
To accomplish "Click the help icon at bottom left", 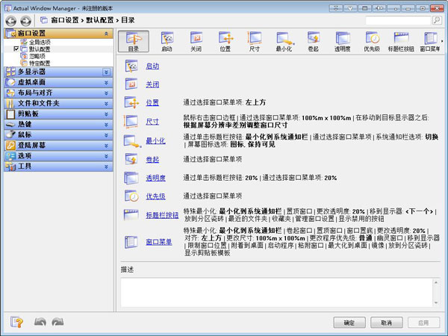I will [16, 322].
